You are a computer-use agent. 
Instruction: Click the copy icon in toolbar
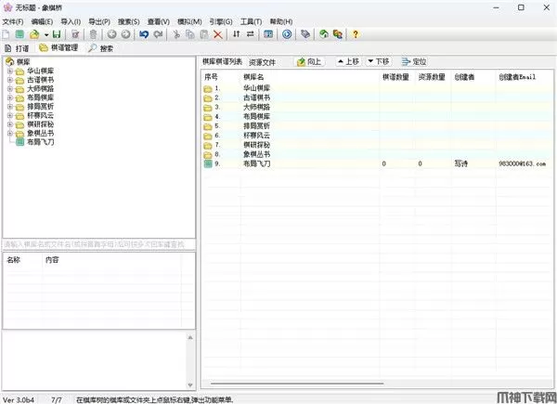pos(190,34)
